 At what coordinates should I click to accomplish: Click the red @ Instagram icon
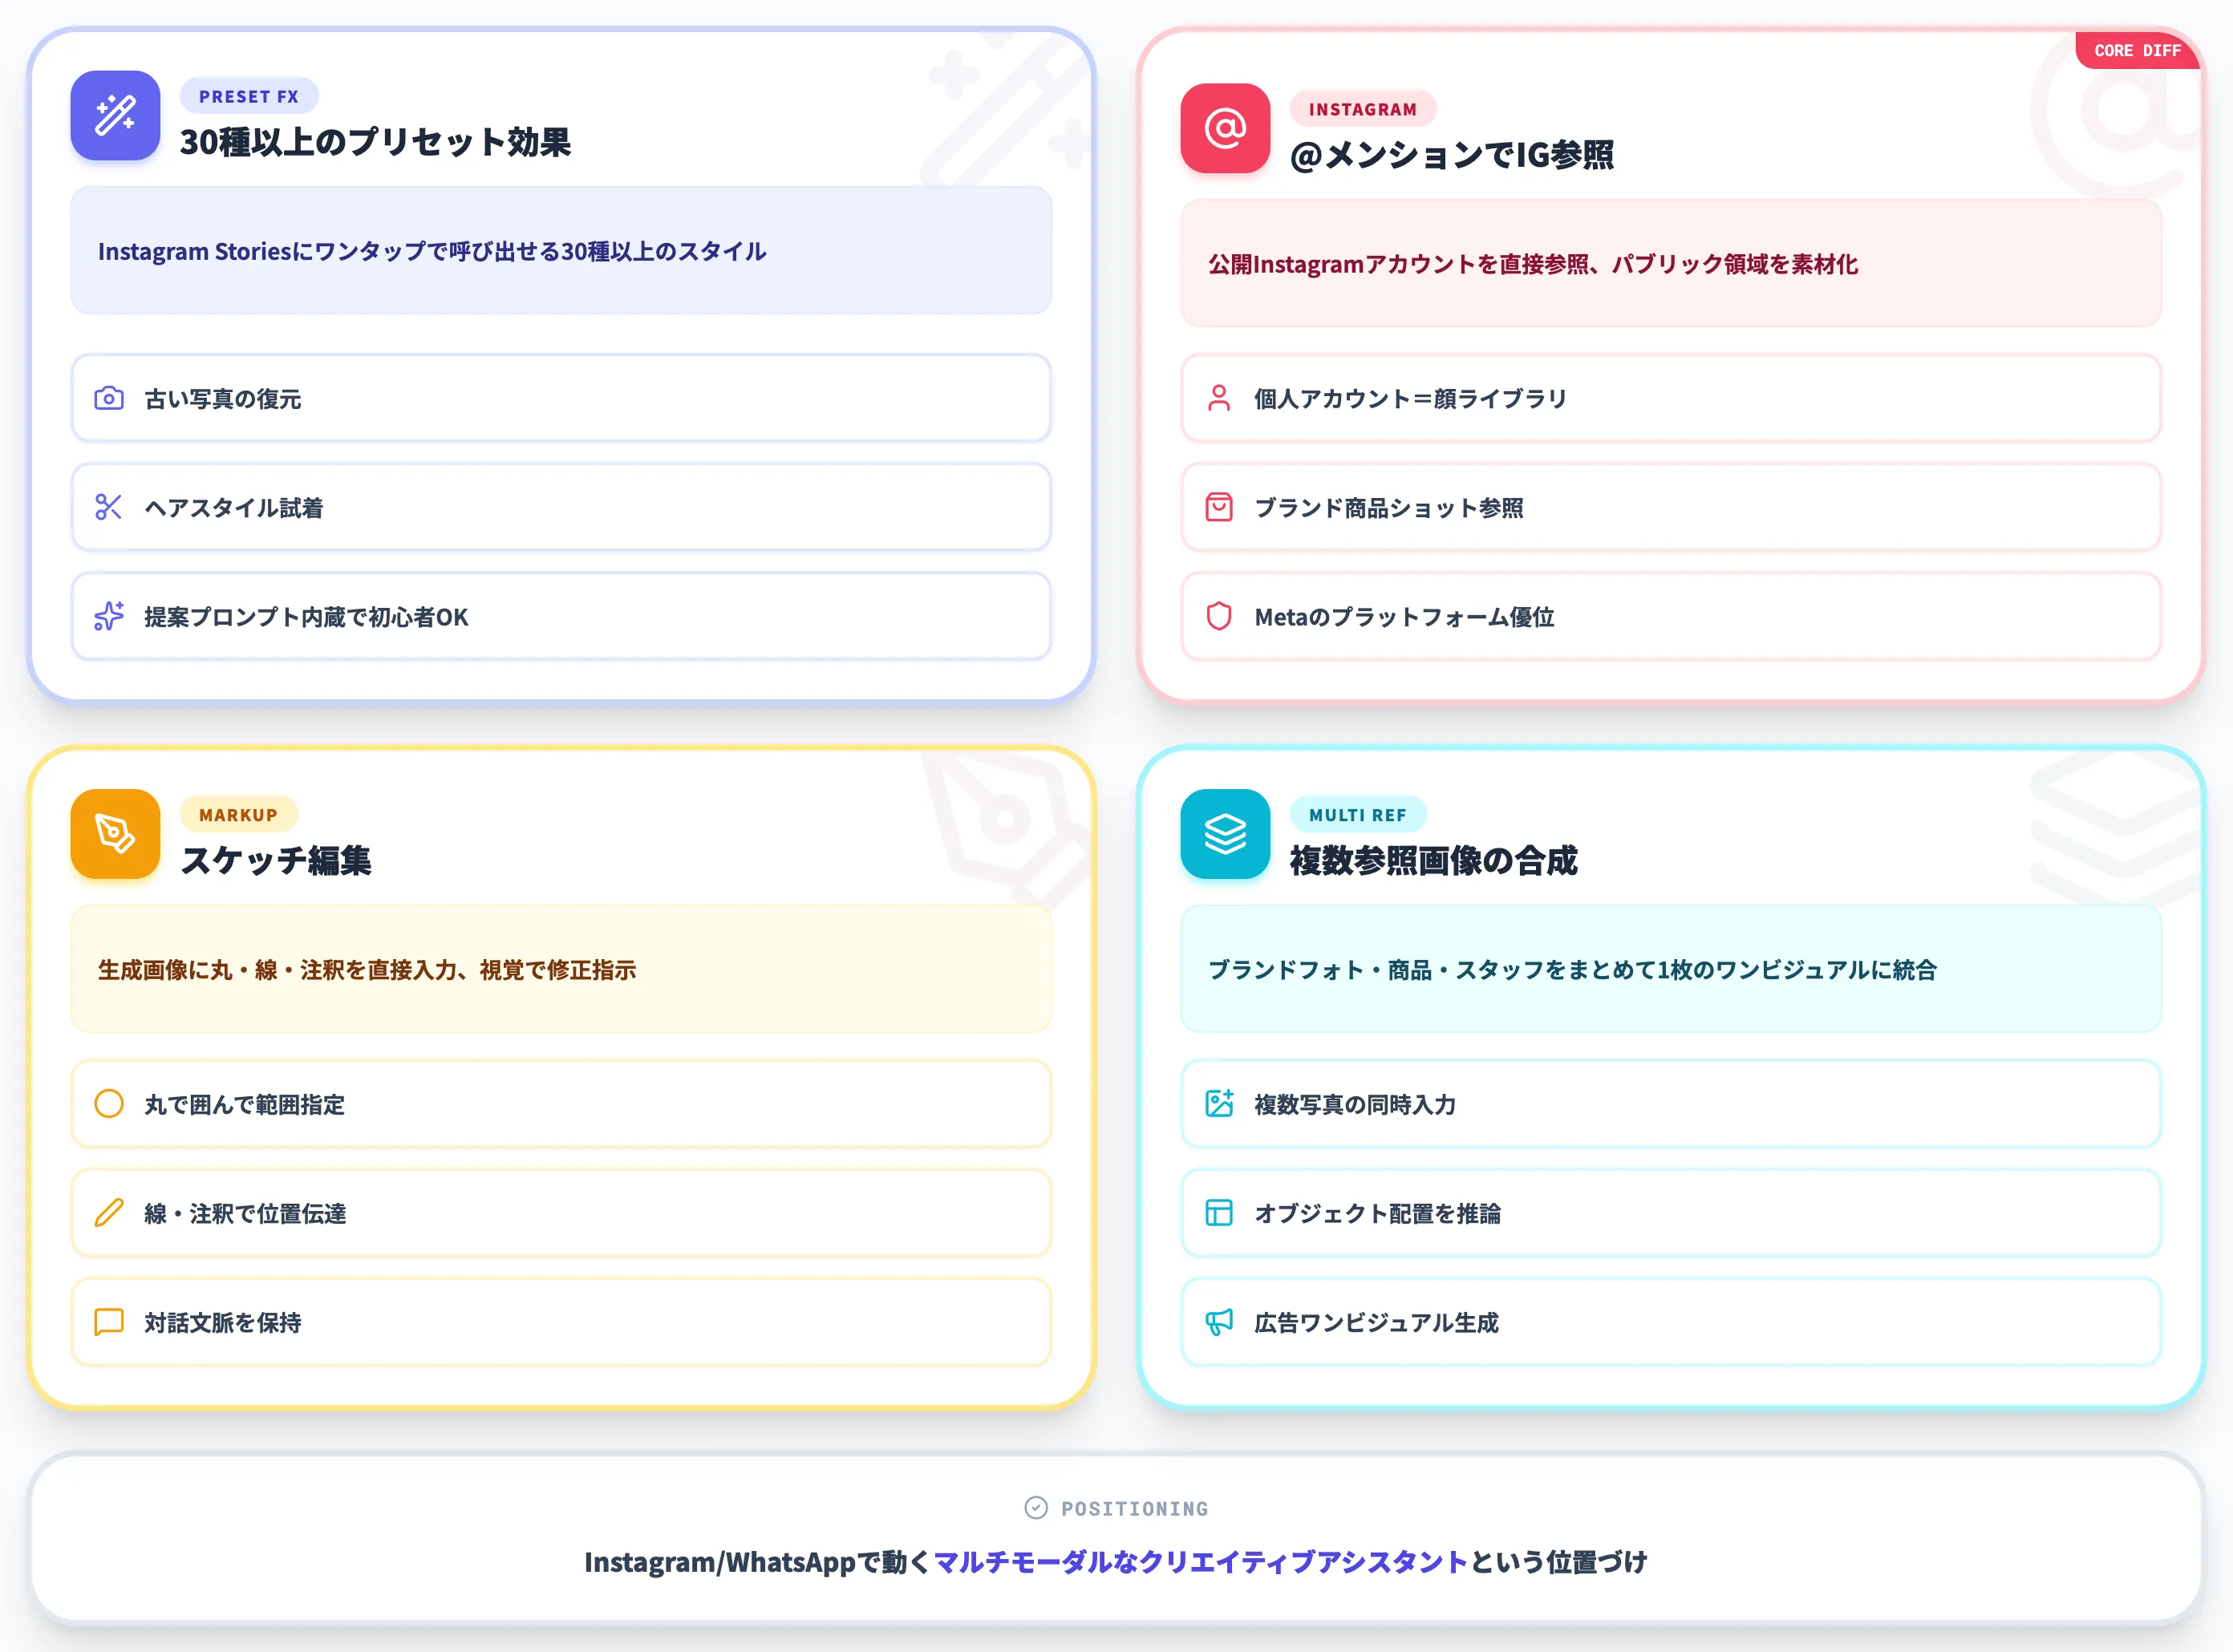point(1225,129)
